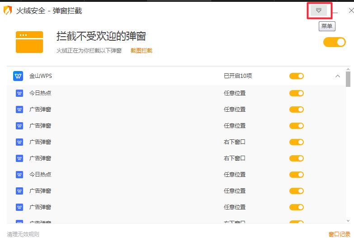354x238 pixels.
Task: Open the 截图拦截 link
Action: pos(142,50)
